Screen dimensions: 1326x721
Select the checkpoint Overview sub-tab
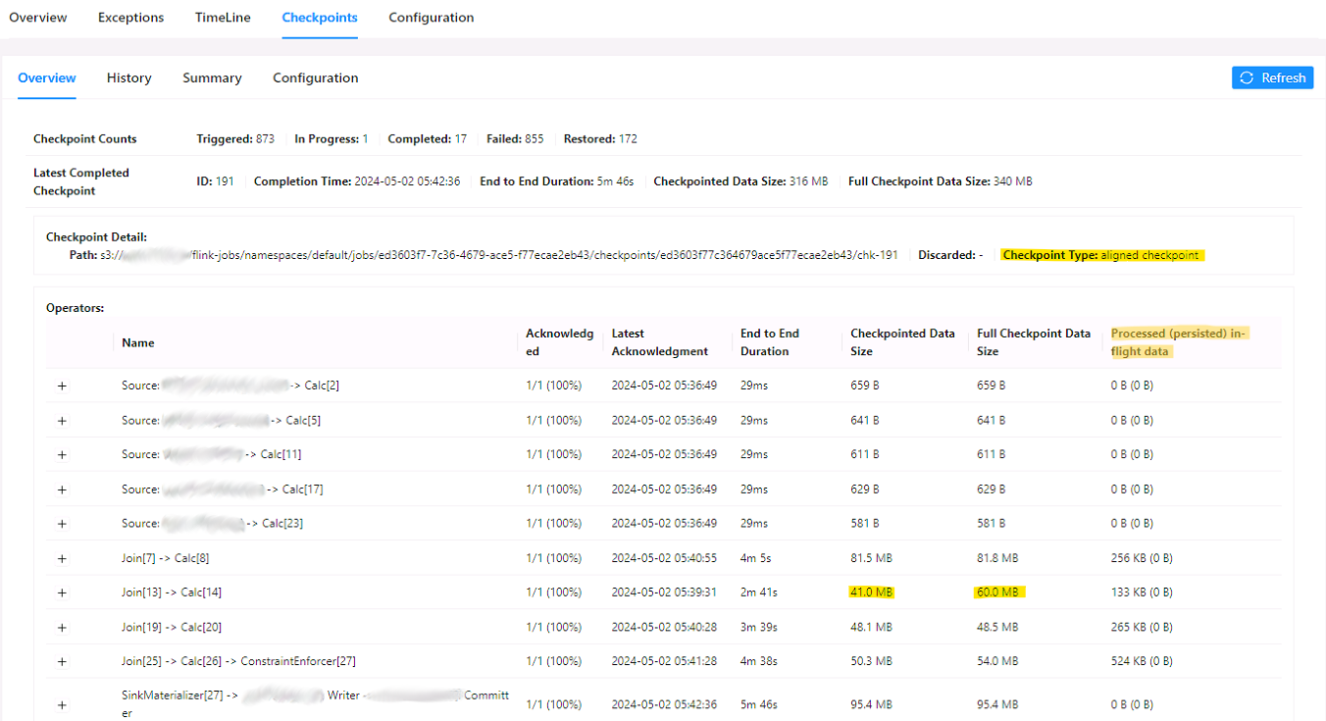coord(47,77)
